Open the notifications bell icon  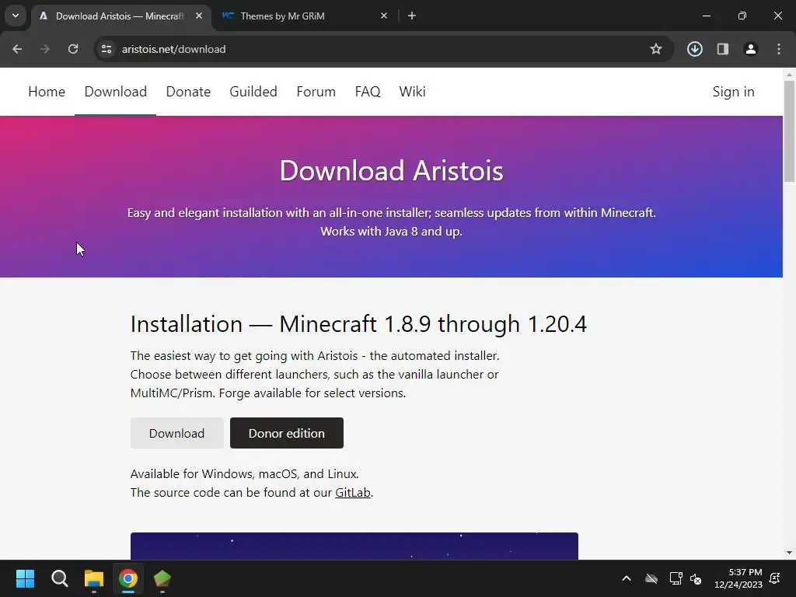click(x=775, y=578)
